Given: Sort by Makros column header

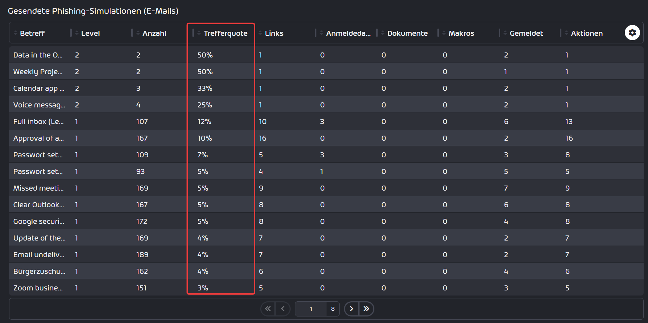Looking at the screenshot, I should pyautogui.click(x=461, y=33).
